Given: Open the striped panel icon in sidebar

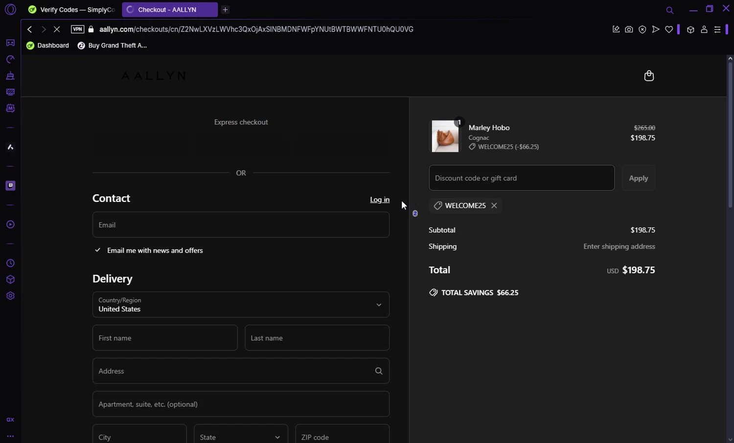Looking at the screenshot, I should tap(10, 92).
